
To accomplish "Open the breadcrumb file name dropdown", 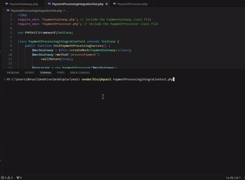I will (37, 10).
